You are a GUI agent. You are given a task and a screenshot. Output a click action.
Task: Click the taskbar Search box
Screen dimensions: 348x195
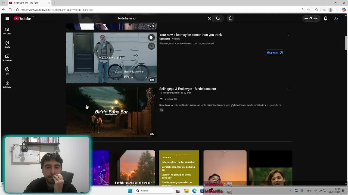tap(154, 191)
